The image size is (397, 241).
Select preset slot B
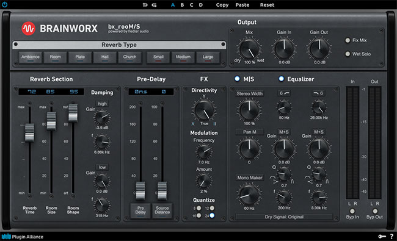pos(182,5)
